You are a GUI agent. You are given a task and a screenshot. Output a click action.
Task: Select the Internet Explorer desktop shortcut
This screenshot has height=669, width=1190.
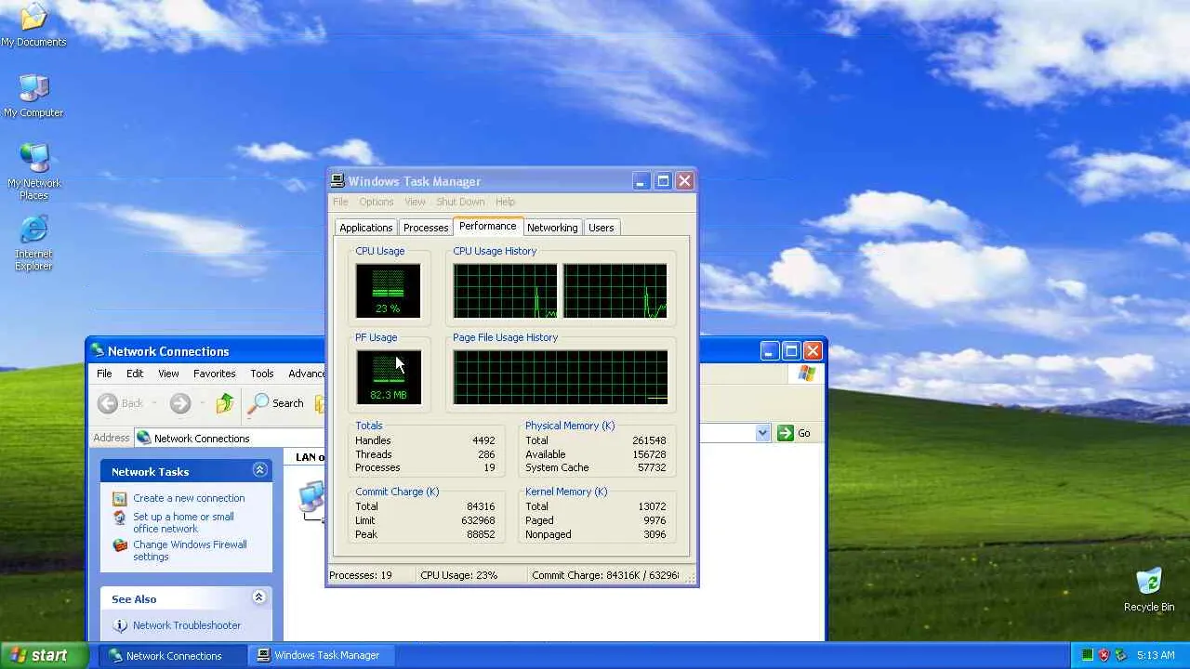click(x=33, y=243)
